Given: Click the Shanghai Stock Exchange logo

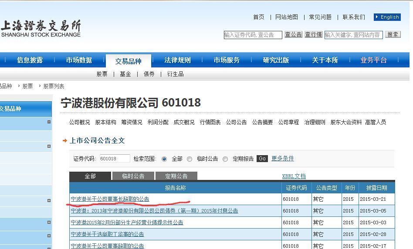Looking at the screenshot, I should [x=41, y=28].
